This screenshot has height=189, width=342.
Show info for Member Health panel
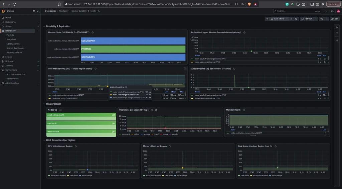(x=243, y=110)
